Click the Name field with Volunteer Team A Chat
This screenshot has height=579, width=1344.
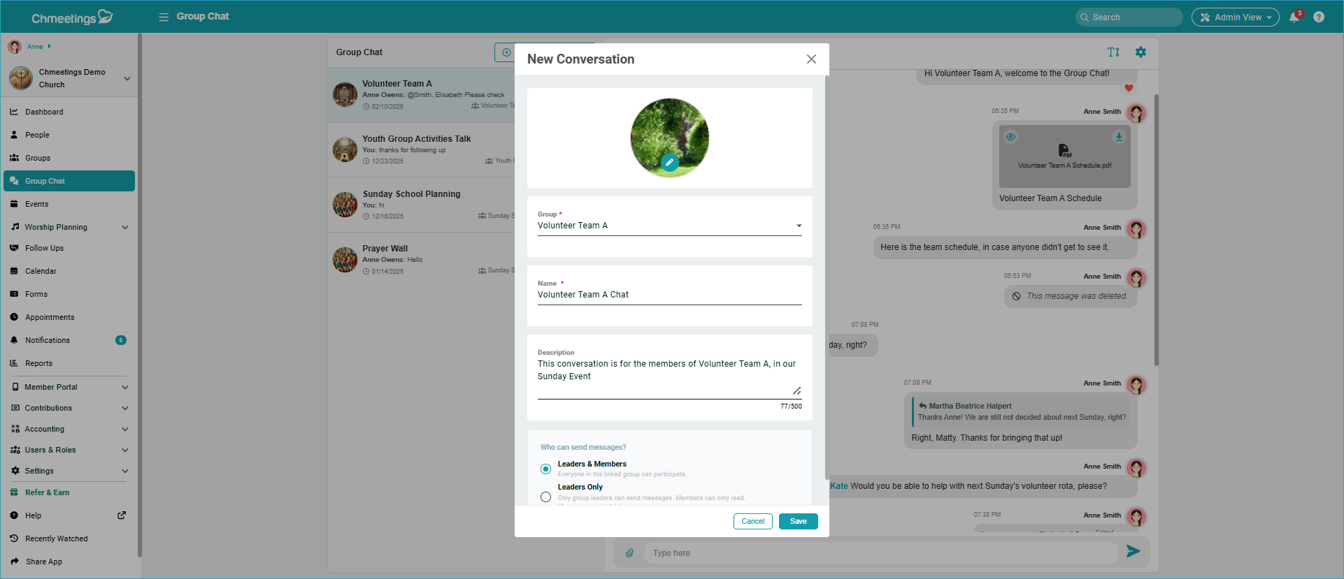point(669,295)
